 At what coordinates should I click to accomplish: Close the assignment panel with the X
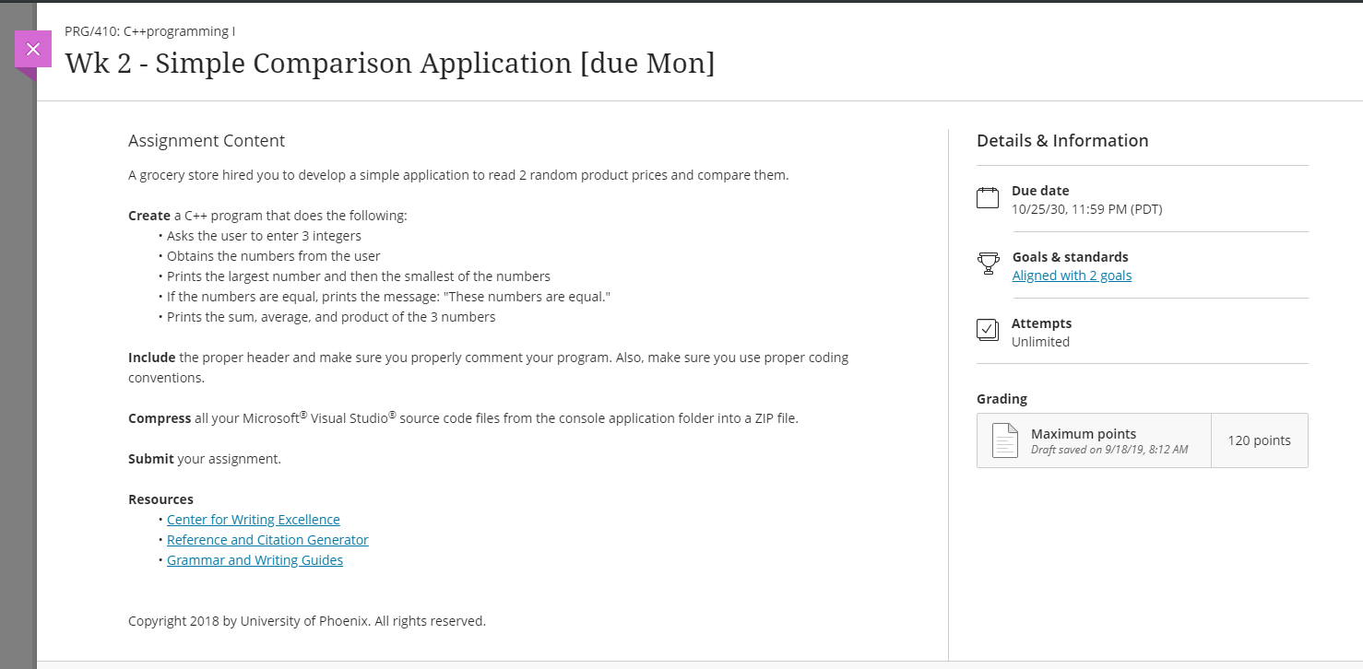33,49
